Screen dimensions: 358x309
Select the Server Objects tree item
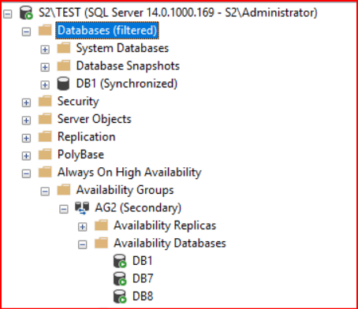[95, 119]
